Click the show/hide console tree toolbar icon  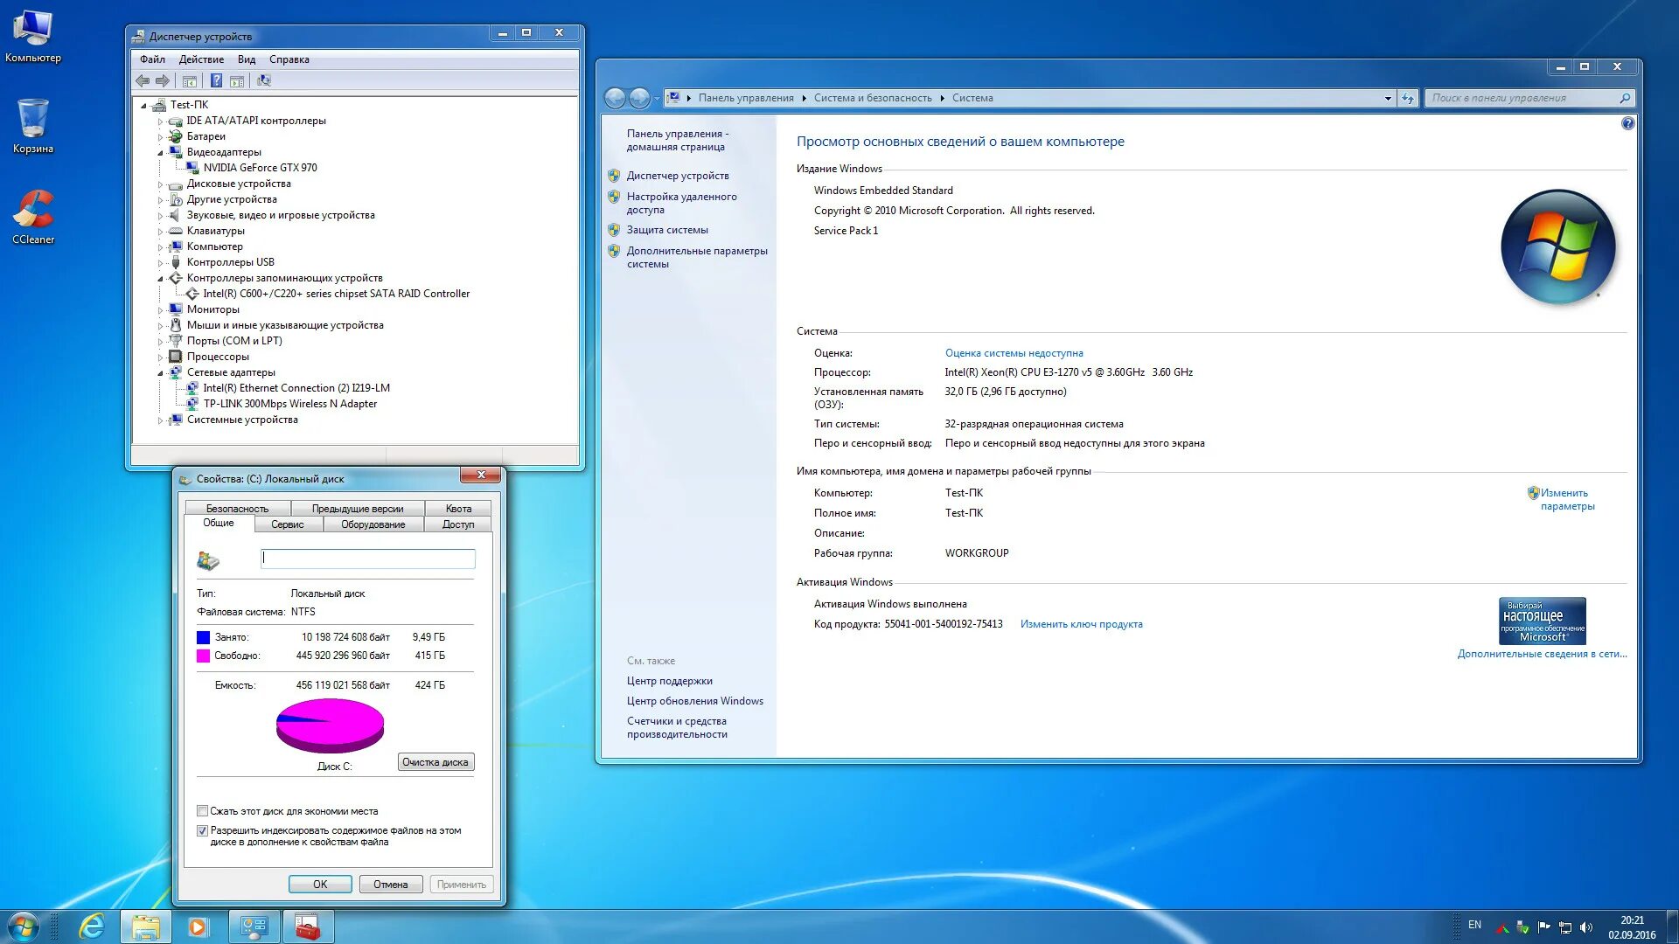189,80
